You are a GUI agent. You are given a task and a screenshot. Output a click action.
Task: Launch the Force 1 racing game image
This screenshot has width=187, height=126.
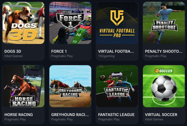click(71, 23)
